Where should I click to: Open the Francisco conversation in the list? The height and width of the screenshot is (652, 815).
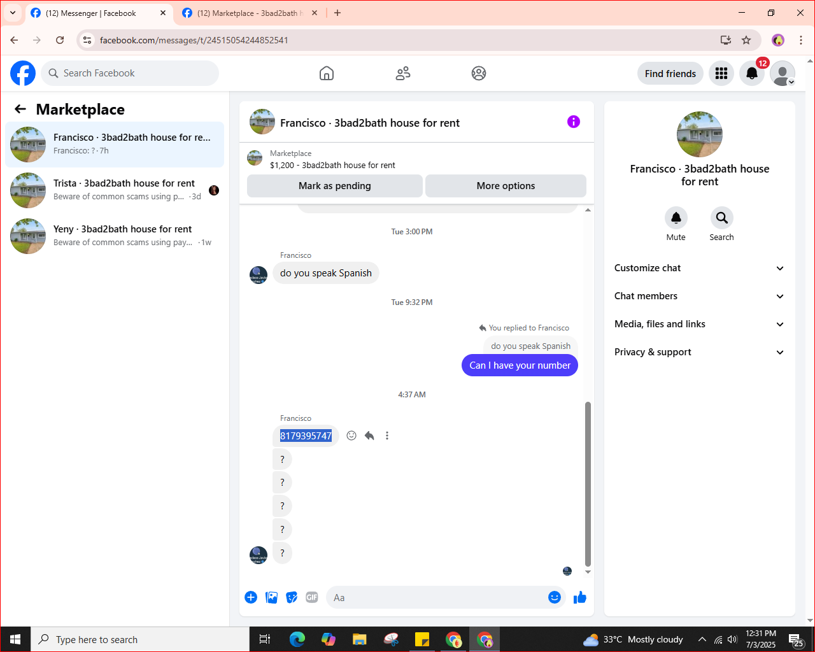(x=115, y=145)
